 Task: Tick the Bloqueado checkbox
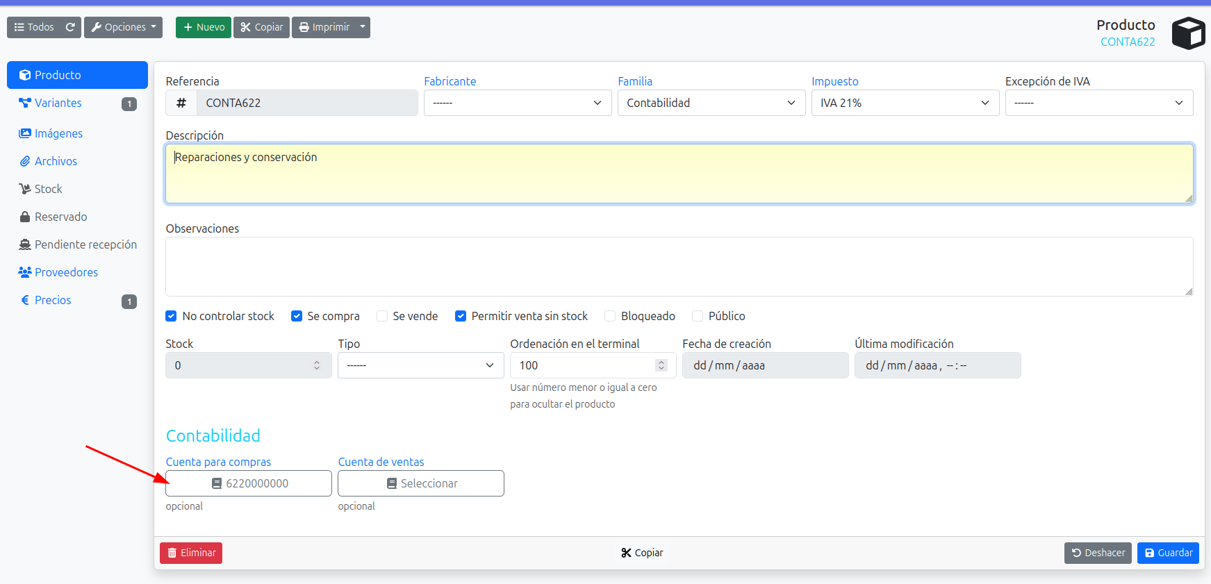(x=610, y=316)
